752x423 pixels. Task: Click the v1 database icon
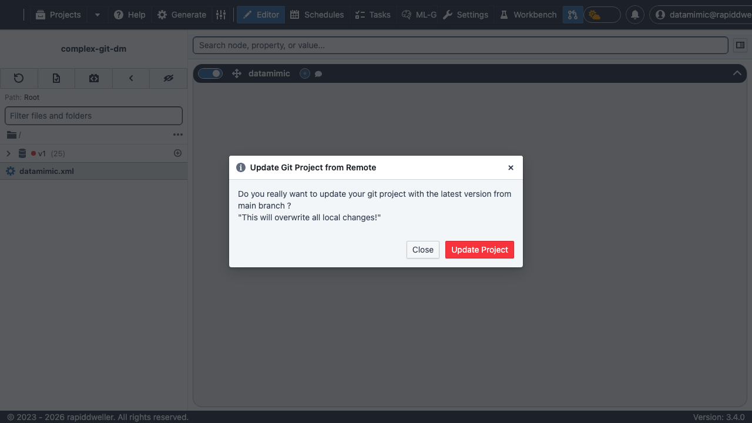click(22, 153)
